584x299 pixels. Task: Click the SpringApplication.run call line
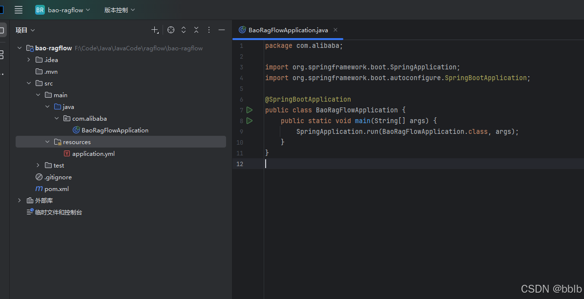coord(407,131)
